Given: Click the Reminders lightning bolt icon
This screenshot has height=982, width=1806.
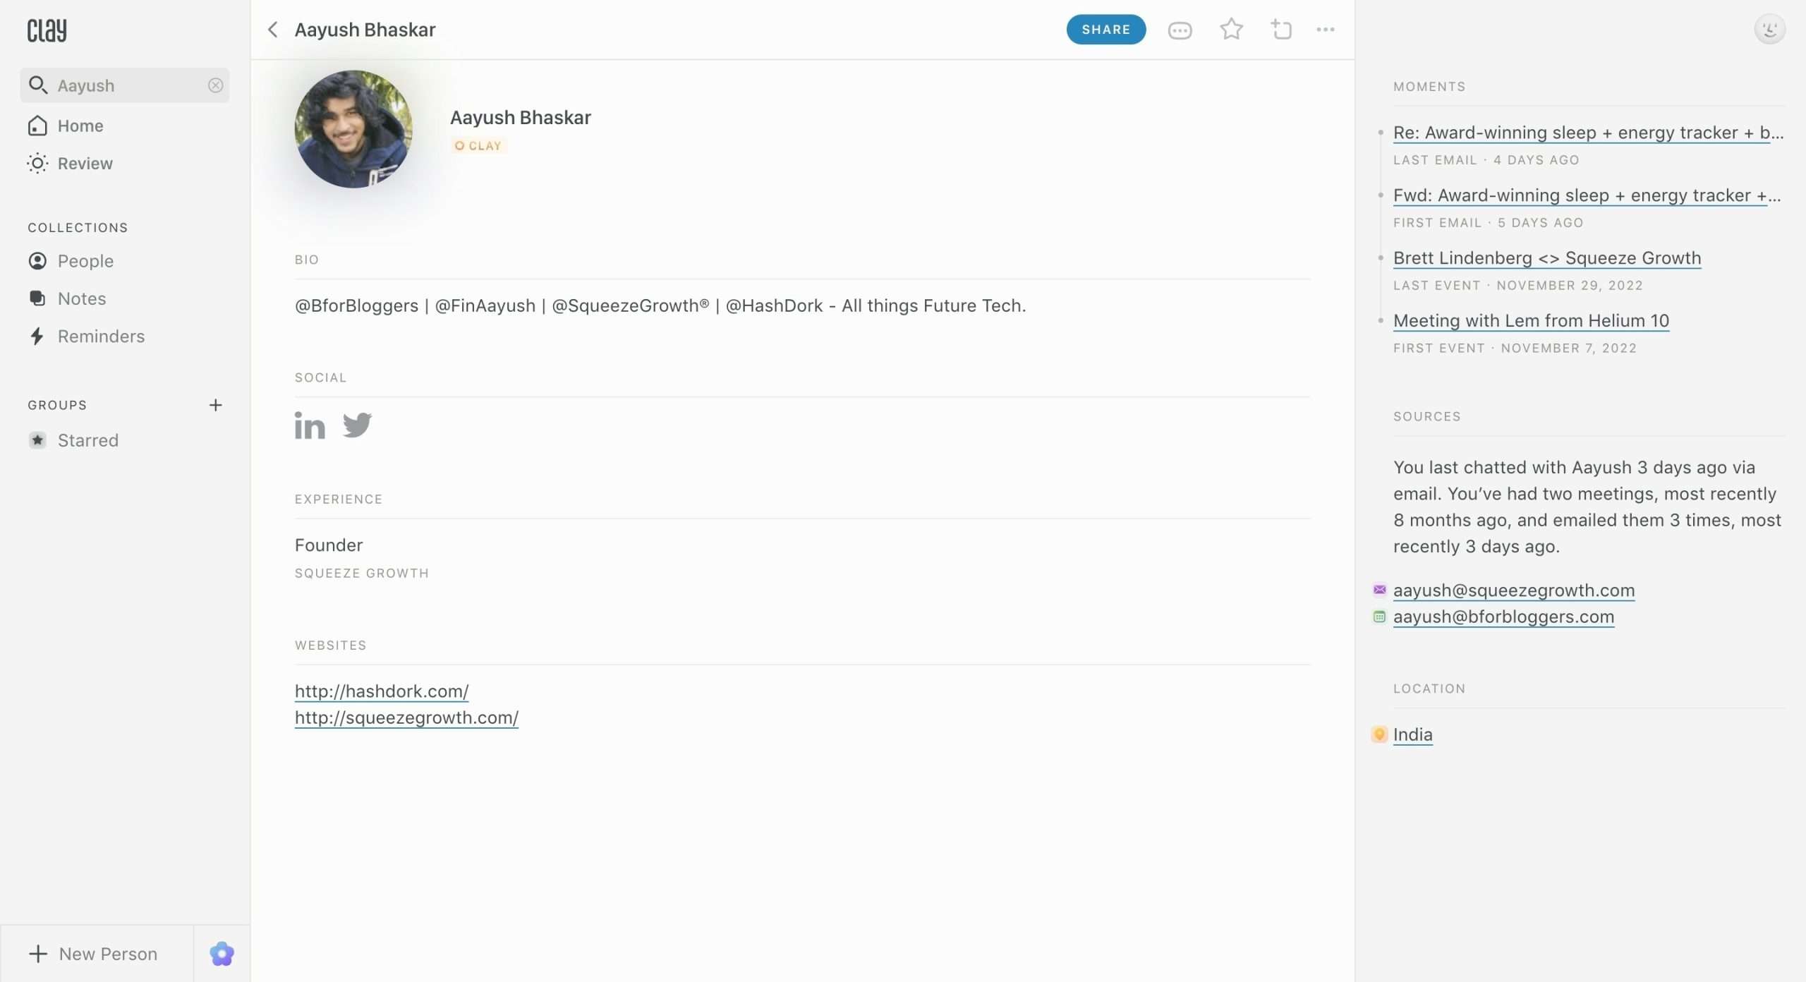Looking at the screenshot, I should click(x=37, y=336).
